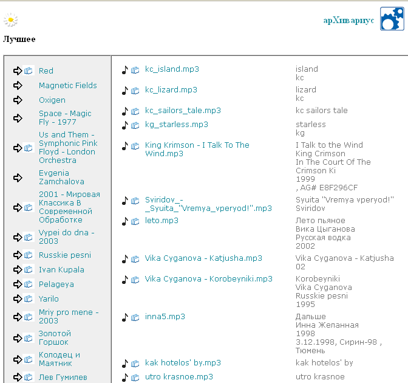The width and height of the screenshot is (408, 383).
Task: Click the music note icon beside kc_island.mp3
Action: 125,70
